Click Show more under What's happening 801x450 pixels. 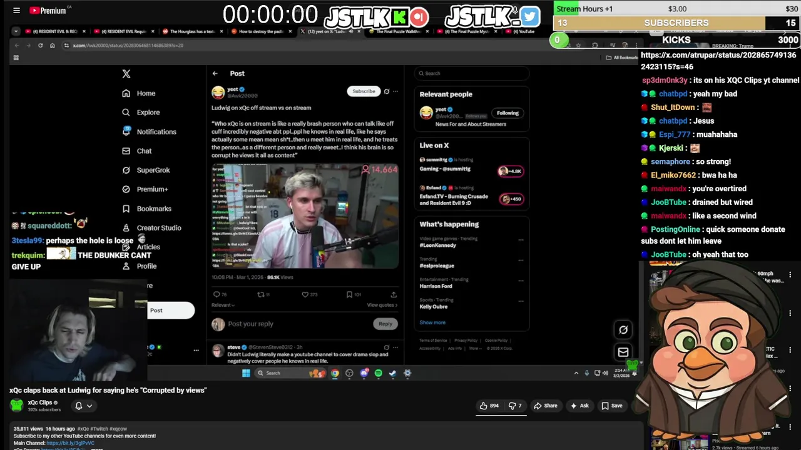coord(432,322)
